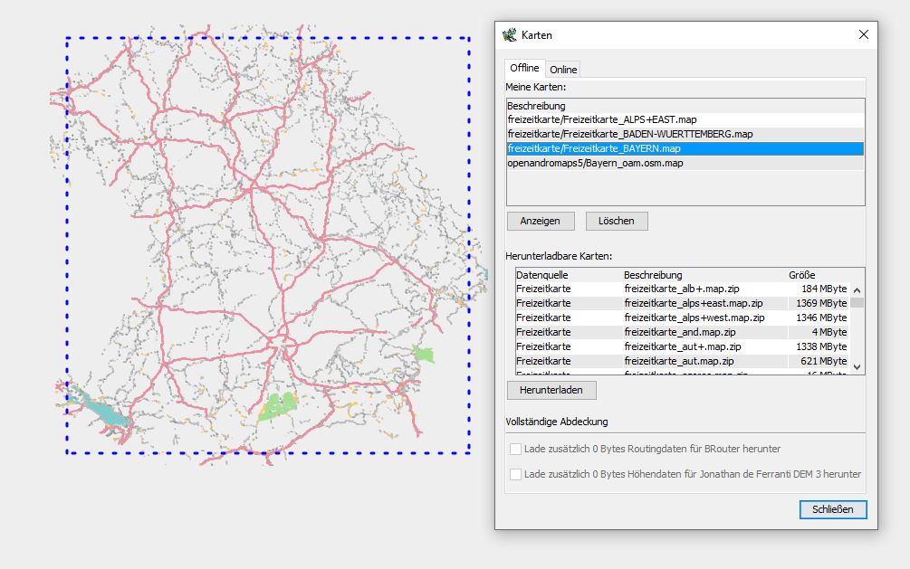Switch to the Online tab
Viewport: 910px width, 569px height.
[x=563, y=70]
